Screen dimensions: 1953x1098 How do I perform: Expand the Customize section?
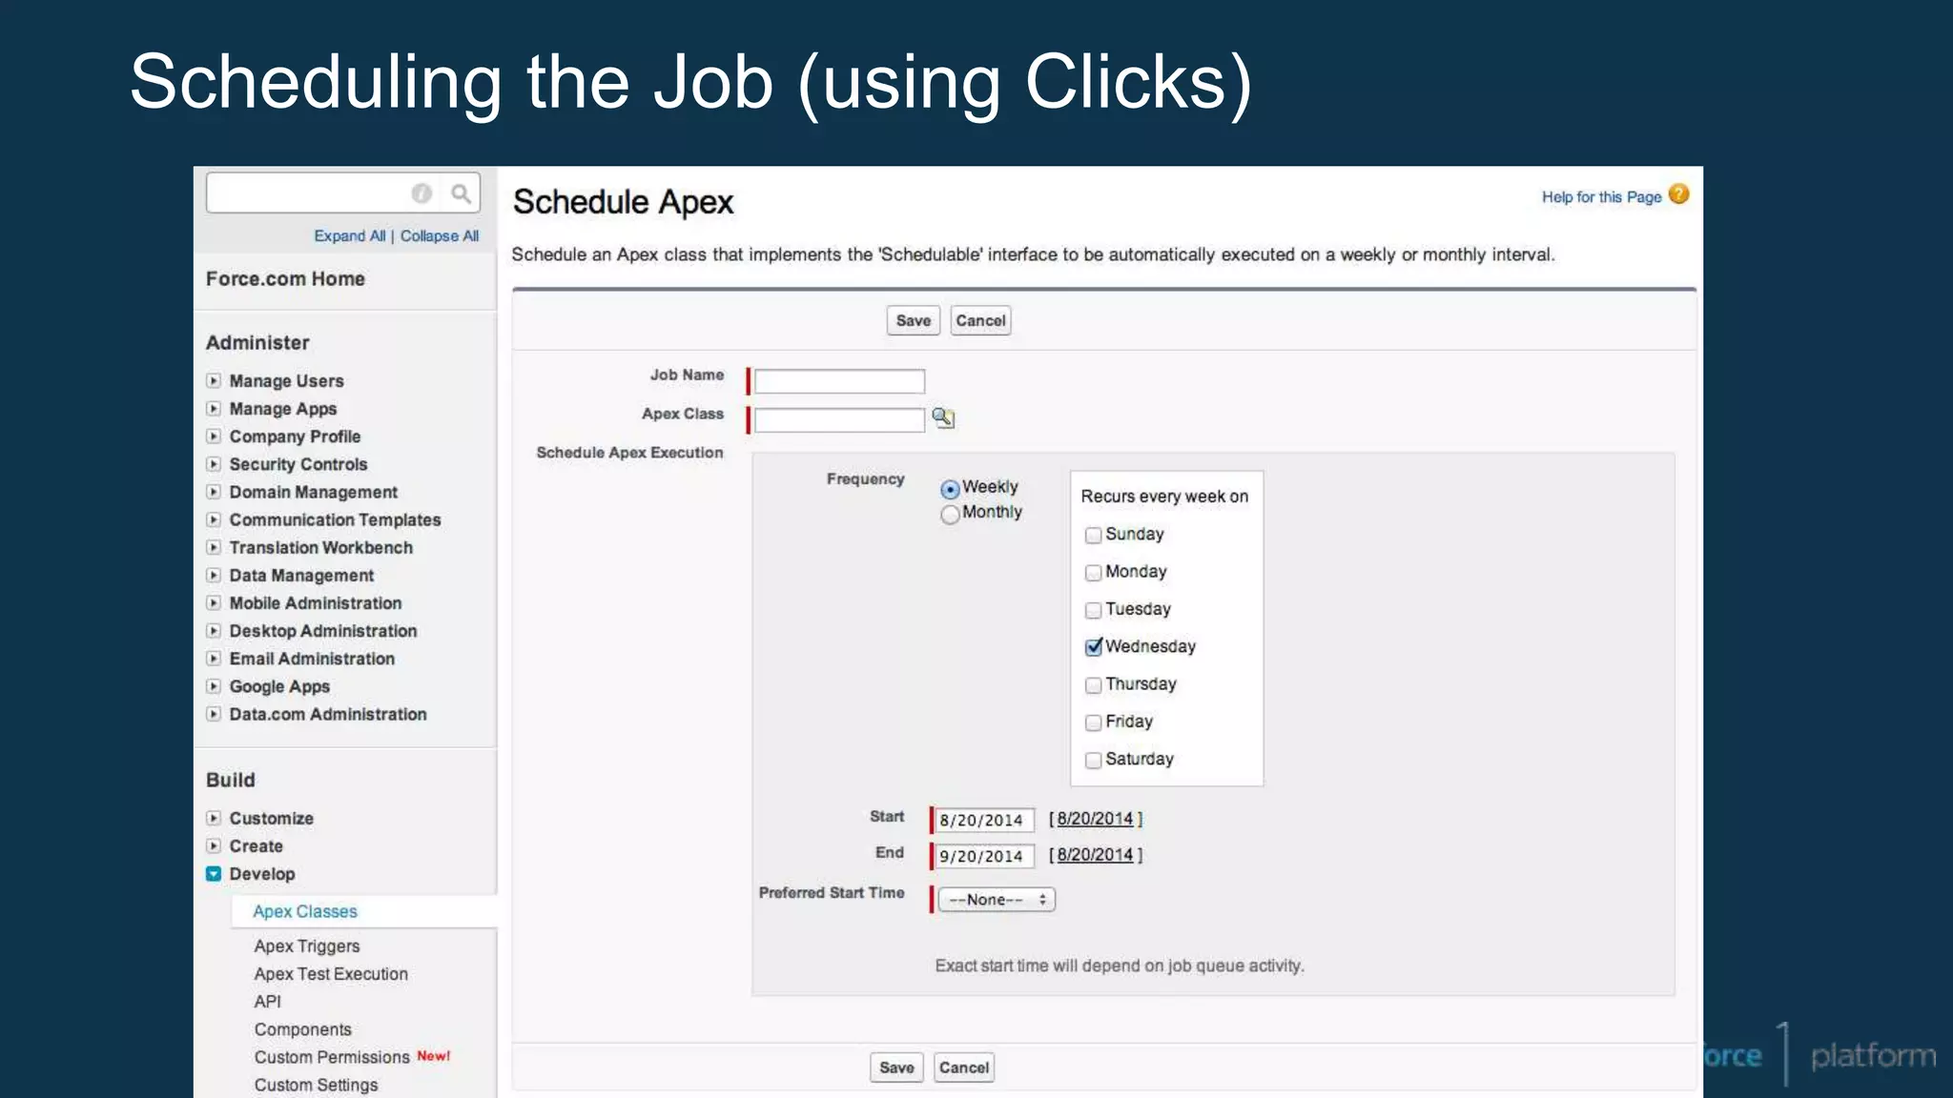[214, 818]
